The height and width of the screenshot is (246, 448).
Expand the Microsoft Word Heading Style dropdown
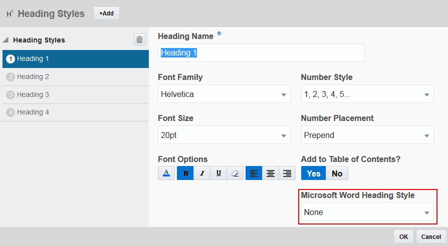(x=367, y=212)
